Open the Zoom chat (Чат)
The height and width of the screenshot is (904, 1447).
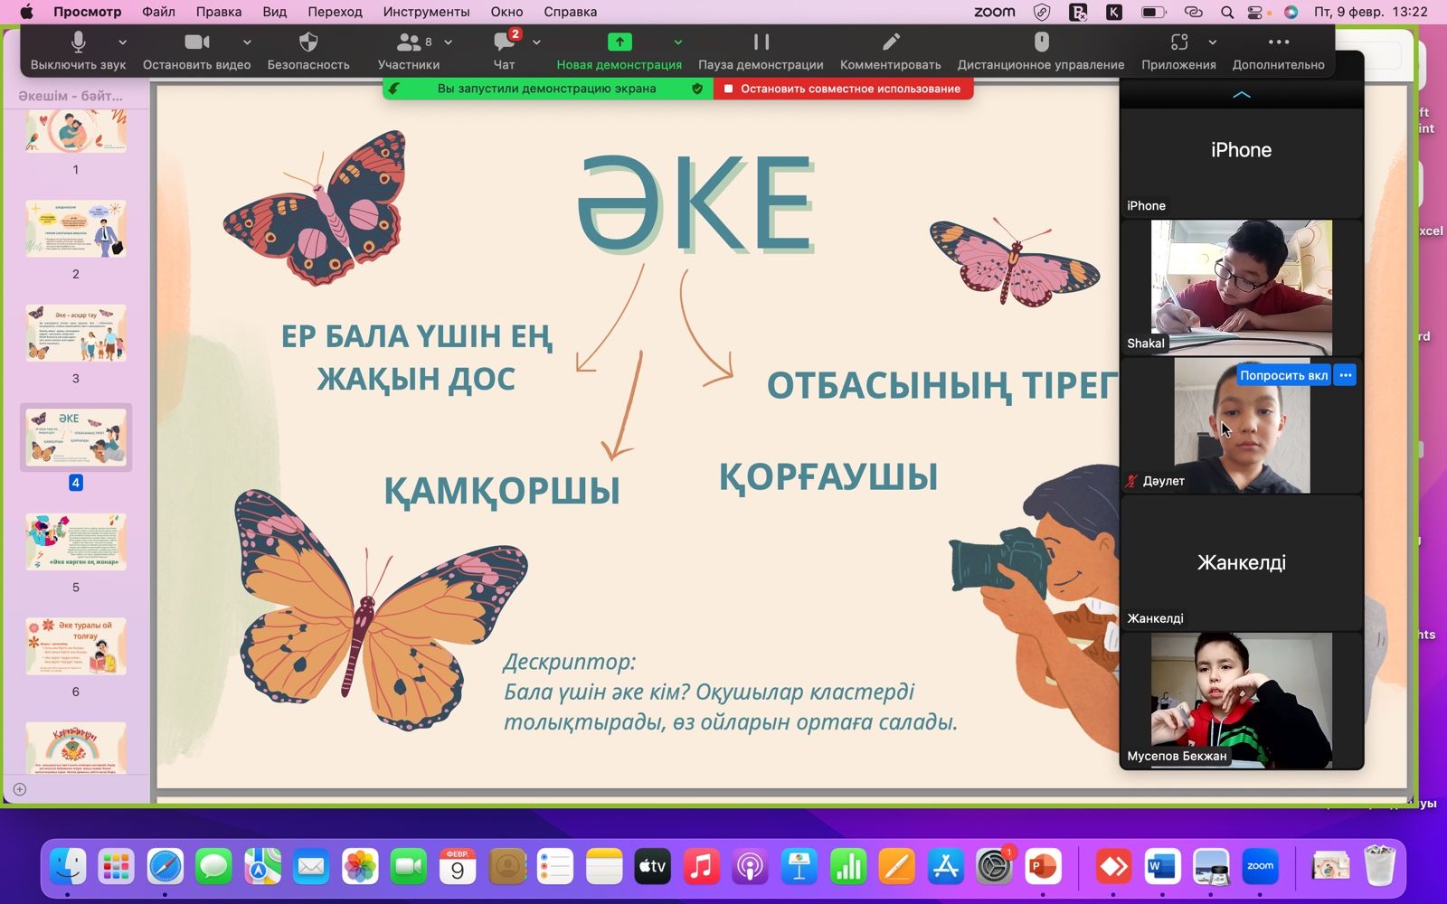pos(504,42)
